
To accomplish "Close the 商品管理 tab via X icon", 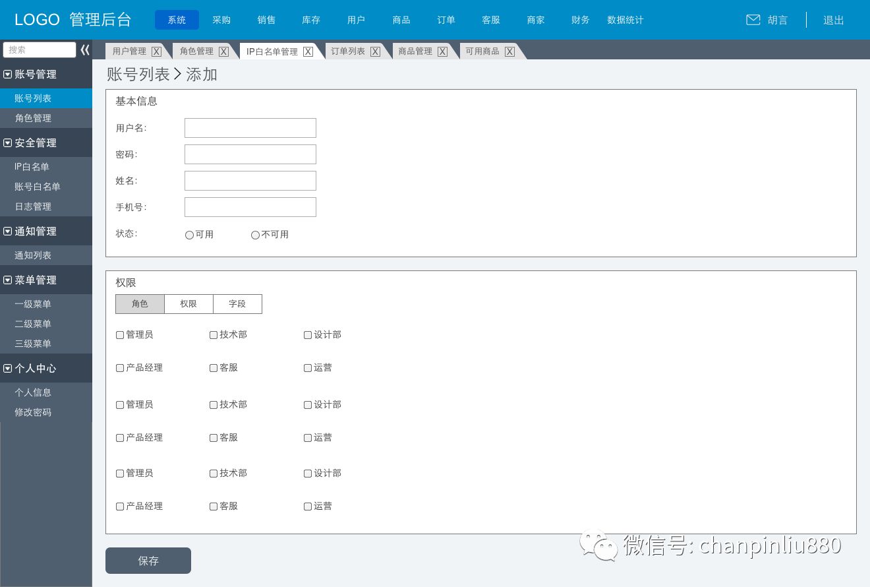I will pos(442,51).
